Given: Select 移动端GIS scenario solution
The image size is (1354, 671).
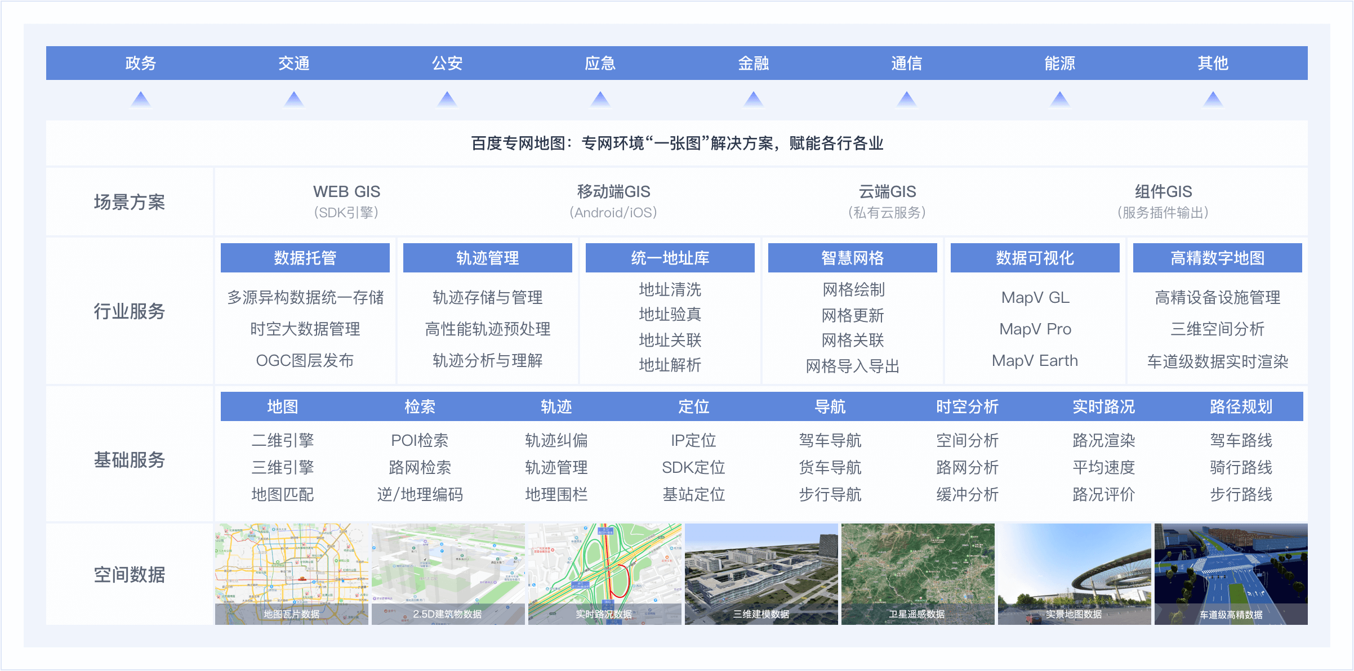Looking at the screenshot, I should click(613, 202).
